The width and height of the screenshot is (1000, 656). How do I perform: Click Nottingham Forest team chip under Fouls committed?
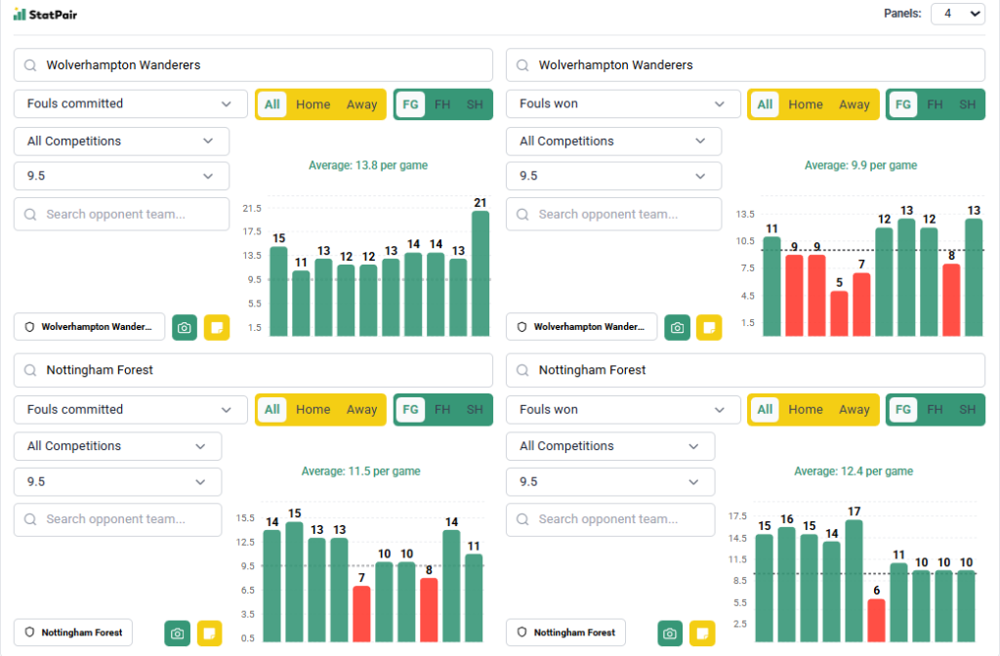[73, 633]
